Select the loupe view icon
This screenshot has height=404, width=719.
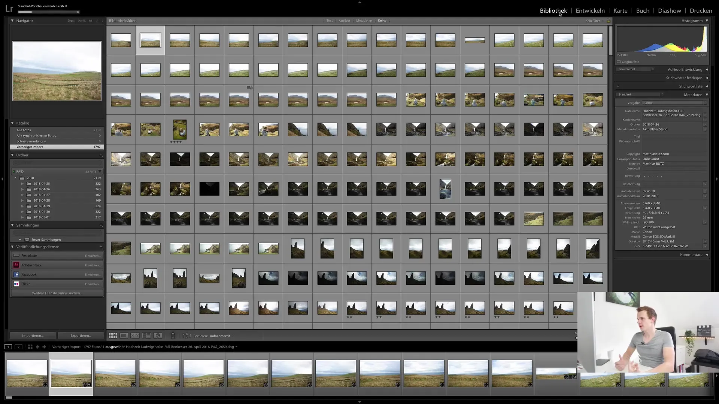124,336
